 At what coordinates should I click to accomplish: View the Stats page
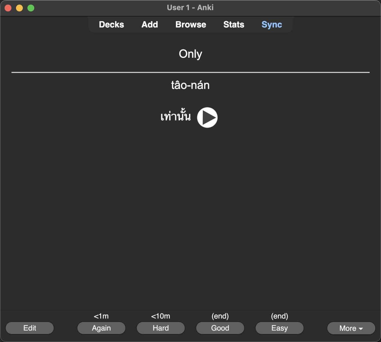pos(234,25)
